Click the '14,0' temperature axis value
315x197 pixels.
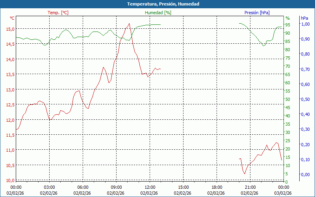(10, 59)
